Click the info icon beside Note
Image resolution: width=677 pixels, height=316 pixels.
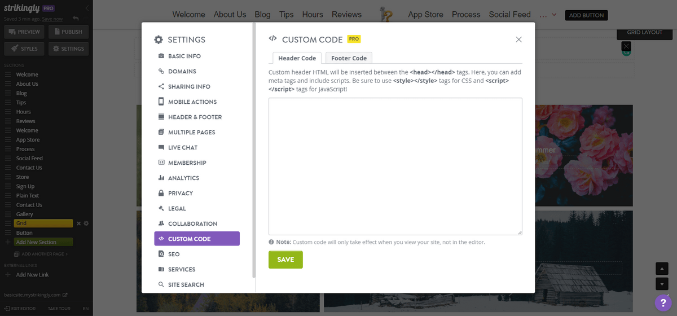[271, 242]
